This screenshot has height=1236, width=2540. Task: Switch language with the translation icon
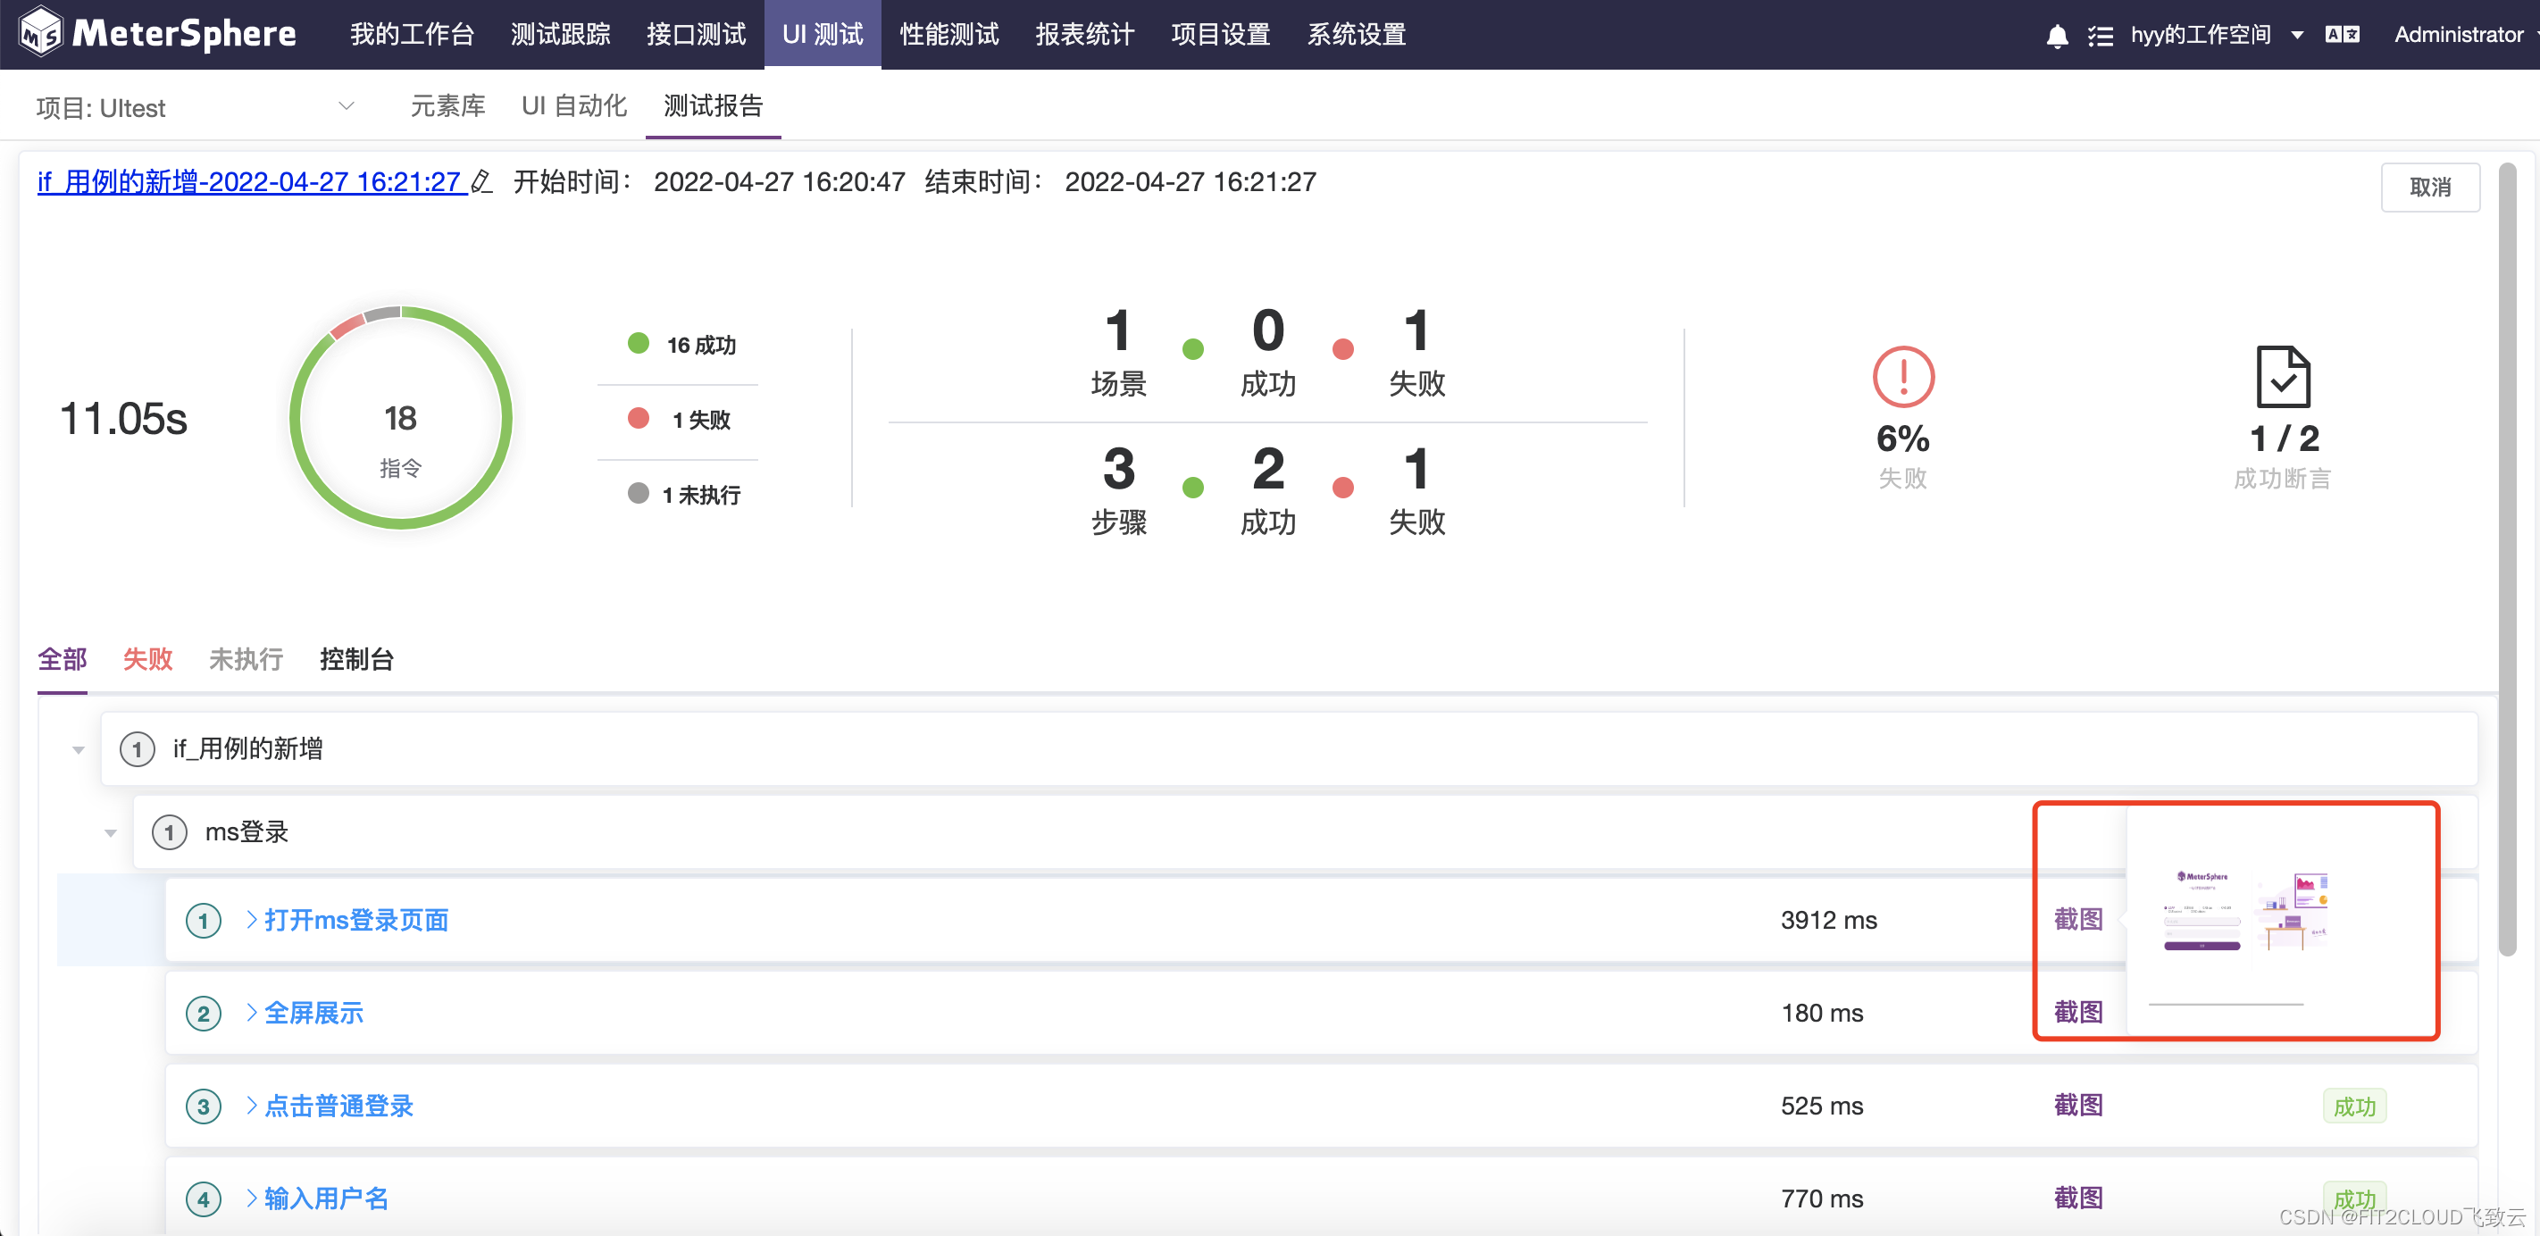pyautogui.click(x=2342, y=35)
